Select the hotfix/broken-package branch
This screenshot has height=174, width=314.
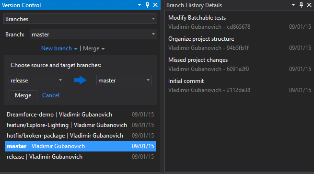click(80, 136)
